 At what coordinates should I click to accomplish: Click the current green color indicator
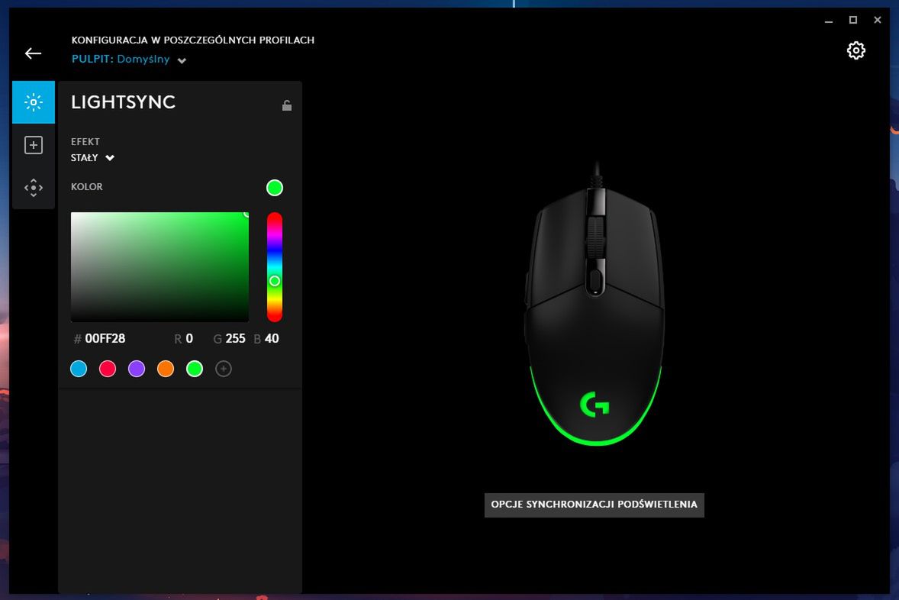pyautogui.click(x=275, y=188)
